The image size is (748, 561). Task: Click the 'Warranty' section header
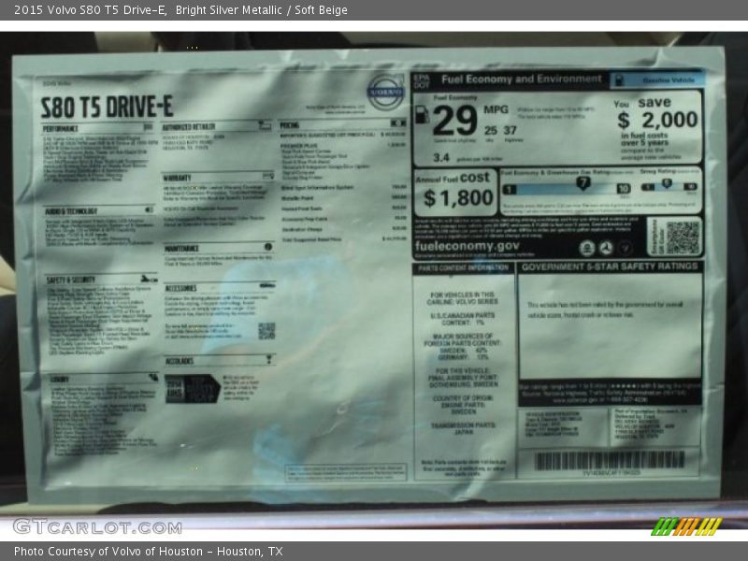(x=177, y=178)
